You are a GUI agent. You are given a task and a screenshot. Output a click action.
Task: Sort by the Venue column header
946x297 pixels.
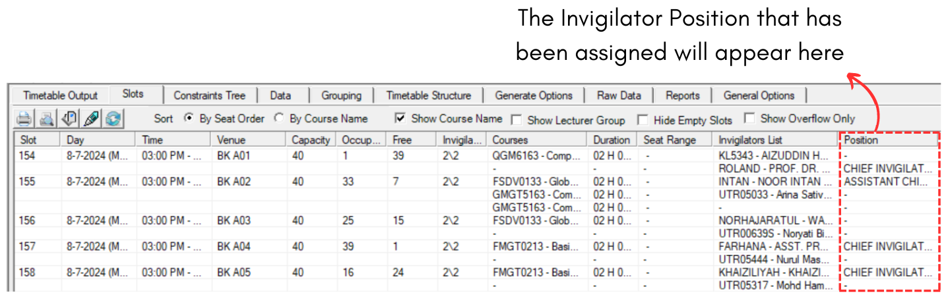[x=231, y=140]
